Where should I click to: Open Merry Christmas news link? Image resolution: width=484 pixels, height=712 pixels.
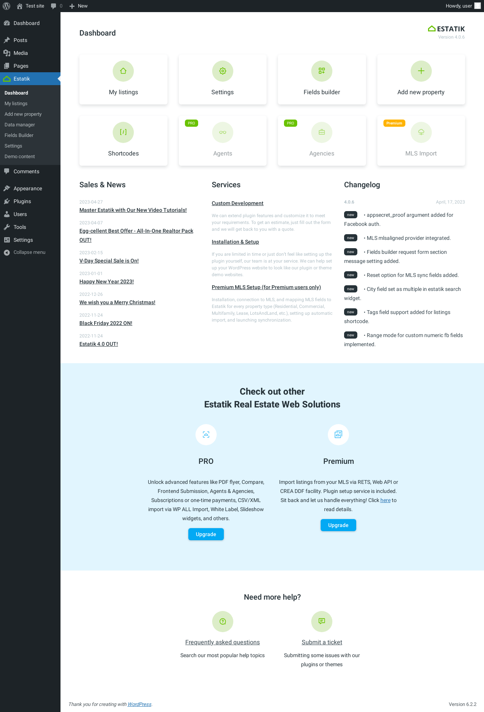point(117,302)
